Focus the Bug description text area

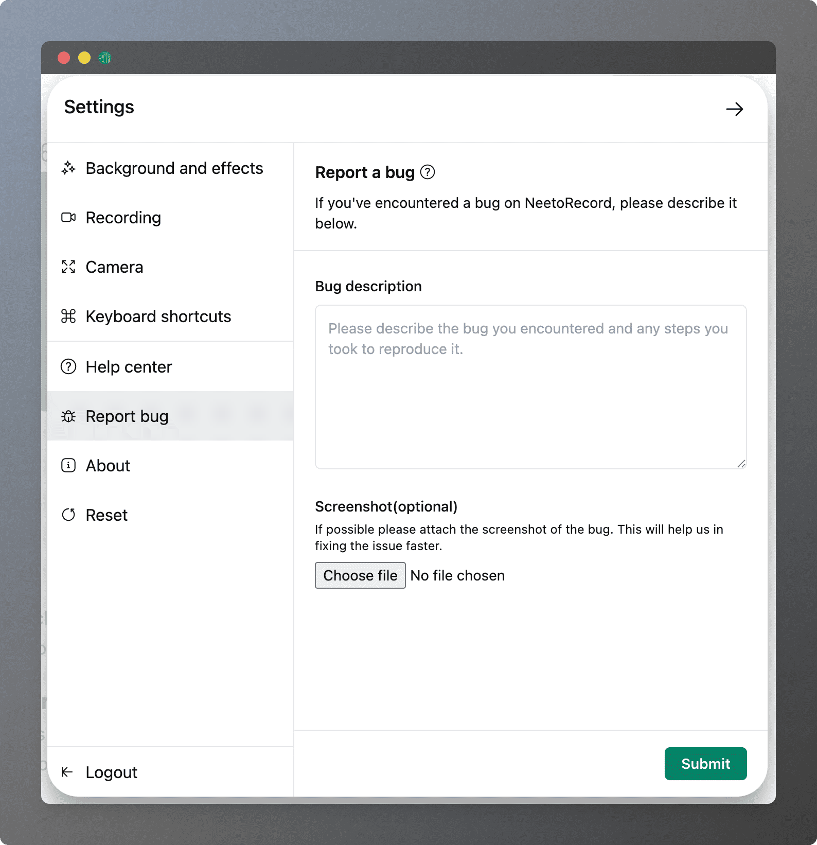530,387
